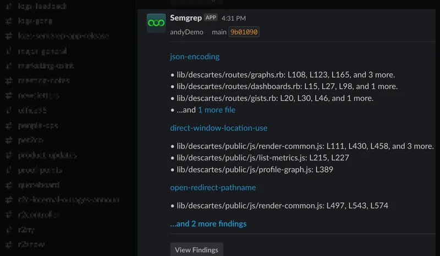This screenshot has width=440, height=256.
Task: Open the direct-window-location-use rule link
Action: (x=219, y=128)
